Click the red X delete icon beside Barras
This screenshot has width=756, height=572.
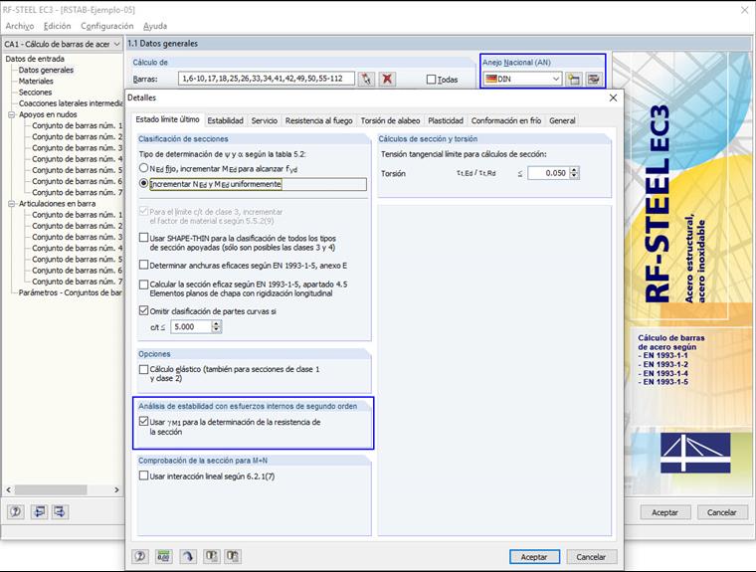pos(387,79)
